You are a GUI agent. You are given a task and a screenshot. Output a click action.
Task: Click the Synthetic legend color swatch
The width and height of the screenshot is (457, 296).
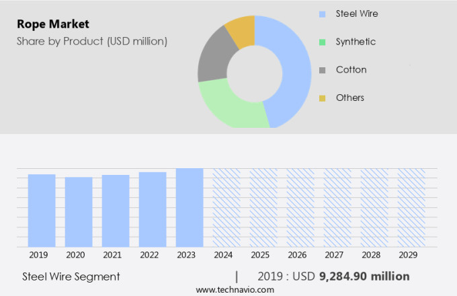click(x=323, y=42)
